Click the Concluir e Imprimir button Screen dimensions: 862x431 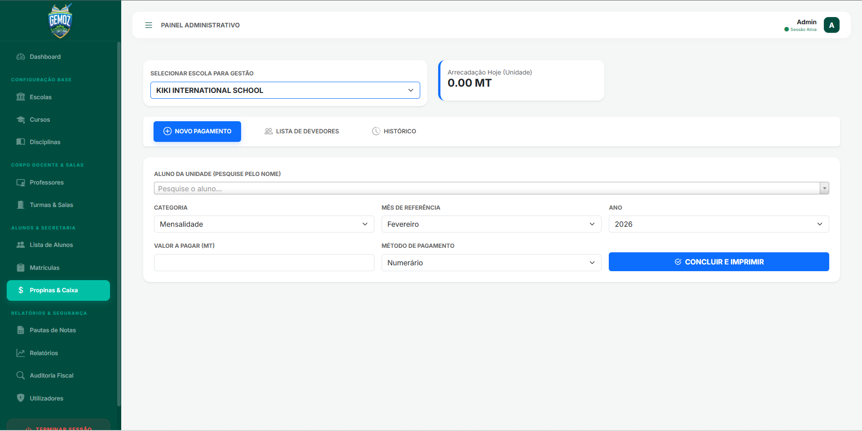click(718, 262)
